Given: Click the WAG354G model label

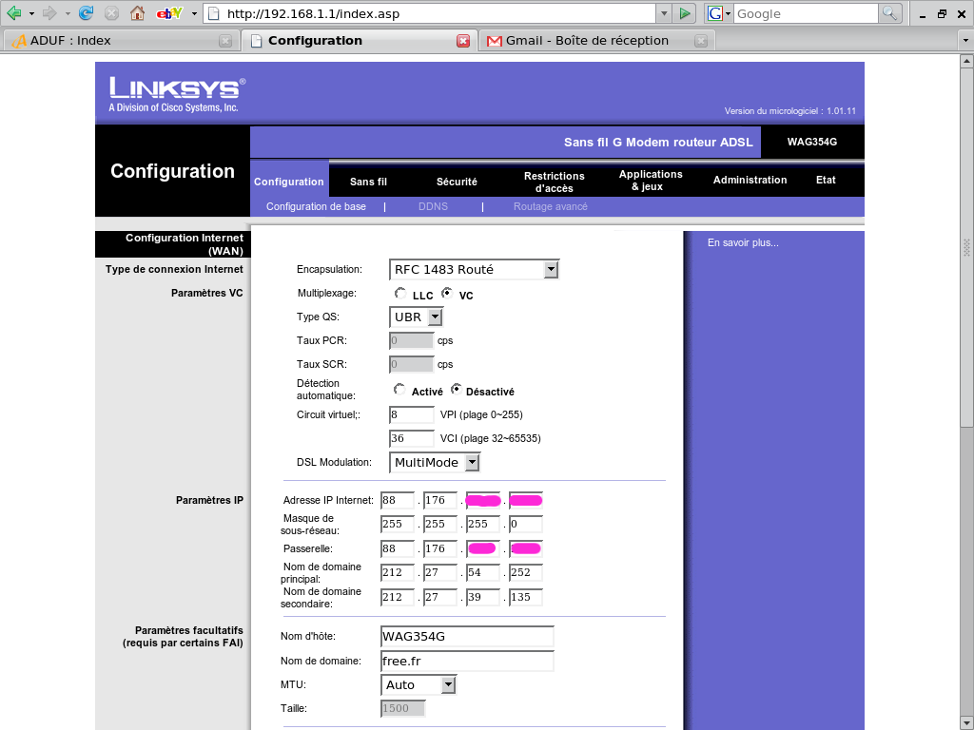Looking at the screenshot, I should [812, 142].
